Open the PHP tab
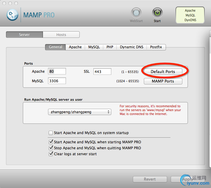Screen dimensions: 211x188 110,47
